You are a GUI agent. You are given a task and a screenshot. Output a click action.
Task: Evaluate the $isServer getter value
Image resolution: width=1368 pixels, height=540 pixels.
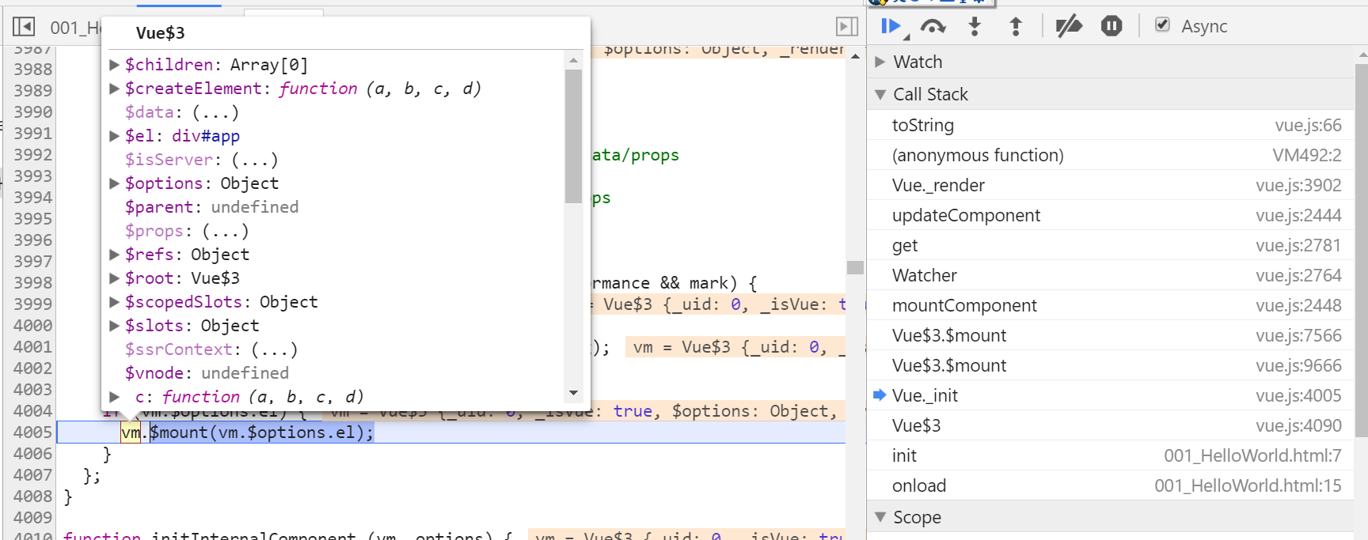[x=255, y=160]
